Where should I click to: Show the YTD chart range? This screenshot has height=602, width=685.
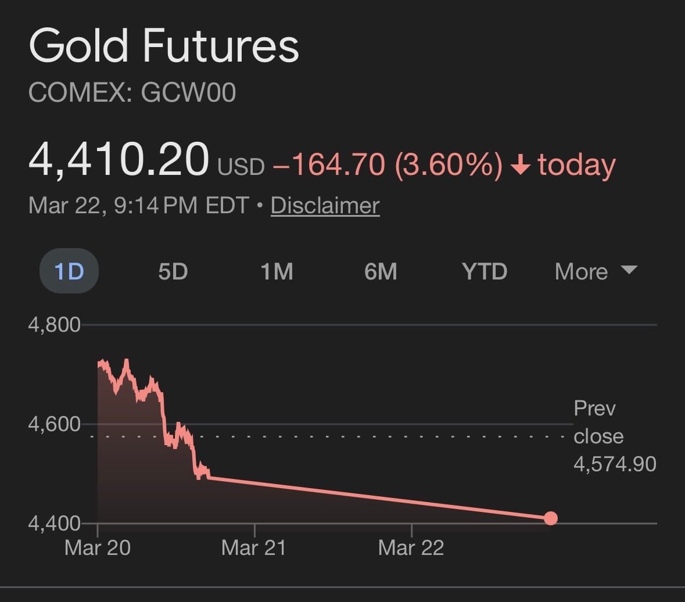click(484, 271)
